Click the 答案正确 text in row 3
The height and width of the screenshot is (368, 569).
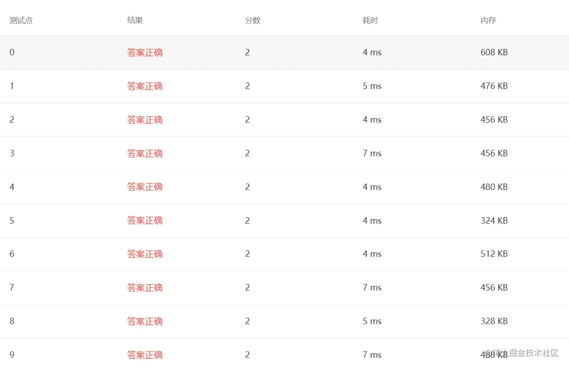(145, 154)
